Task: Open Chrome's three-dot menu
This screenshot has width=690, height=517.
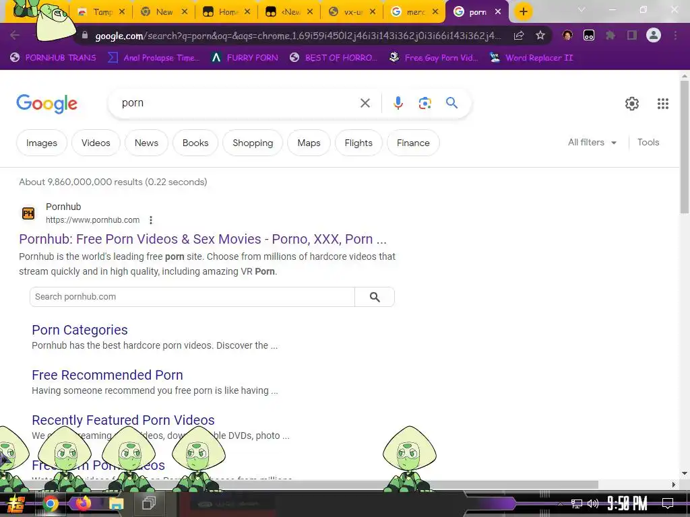Action: click(x=675, y=36)
